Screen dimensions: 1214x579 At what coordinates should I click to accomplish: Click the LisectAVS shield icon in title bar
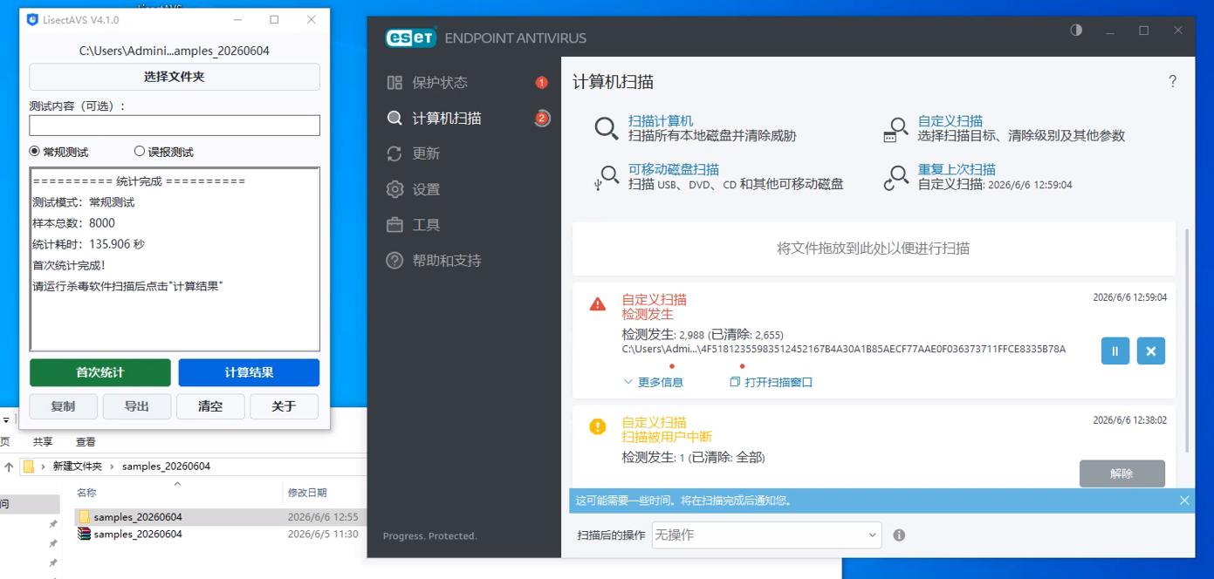pos(33,19)
